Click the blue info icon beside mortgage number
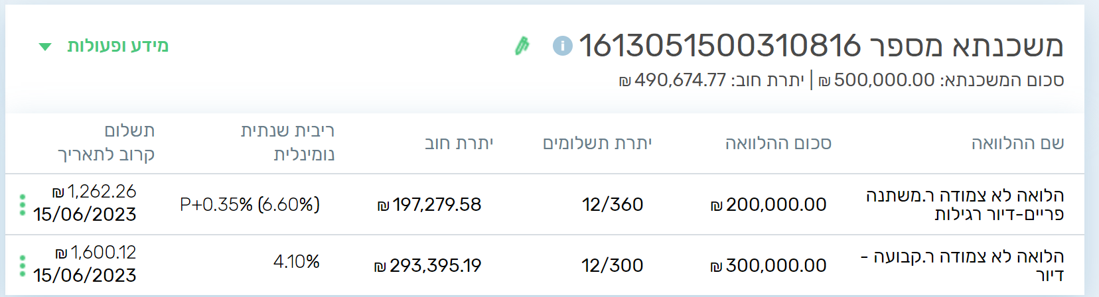The width and height of the screenshot is (1099, 297). point(562,46)
